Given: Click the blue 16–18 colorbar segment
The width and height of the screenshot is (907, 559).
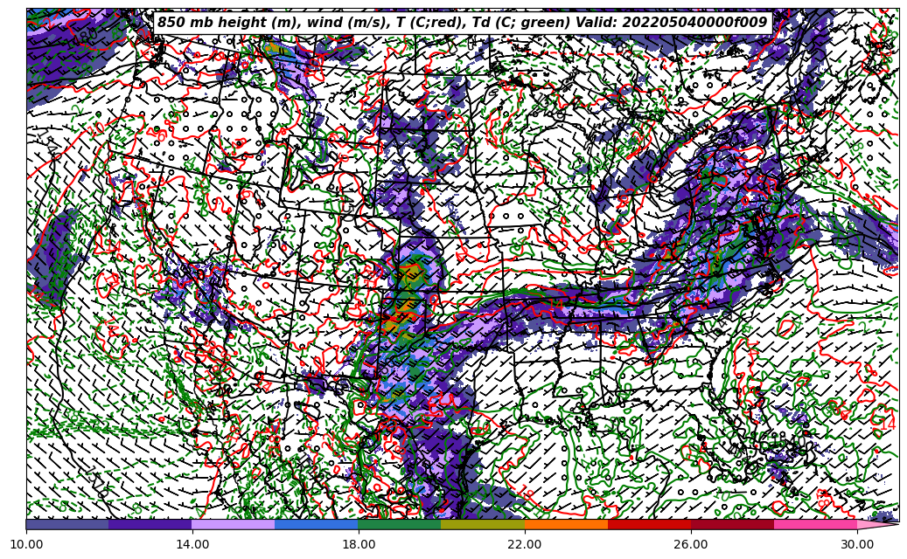Looking at the screenshot, I should coord(317,524).
